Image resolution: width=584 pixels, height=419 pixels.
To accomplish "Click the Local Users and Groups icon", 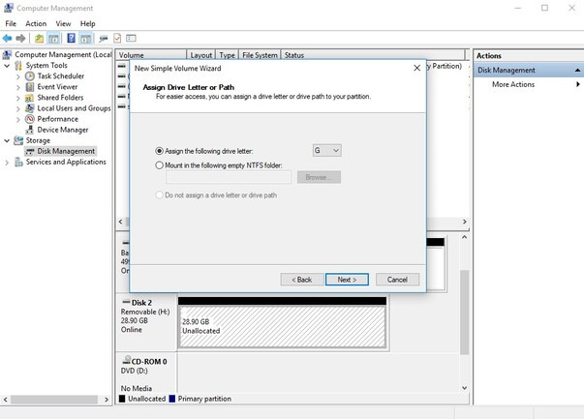I will (x=30, y=108).
